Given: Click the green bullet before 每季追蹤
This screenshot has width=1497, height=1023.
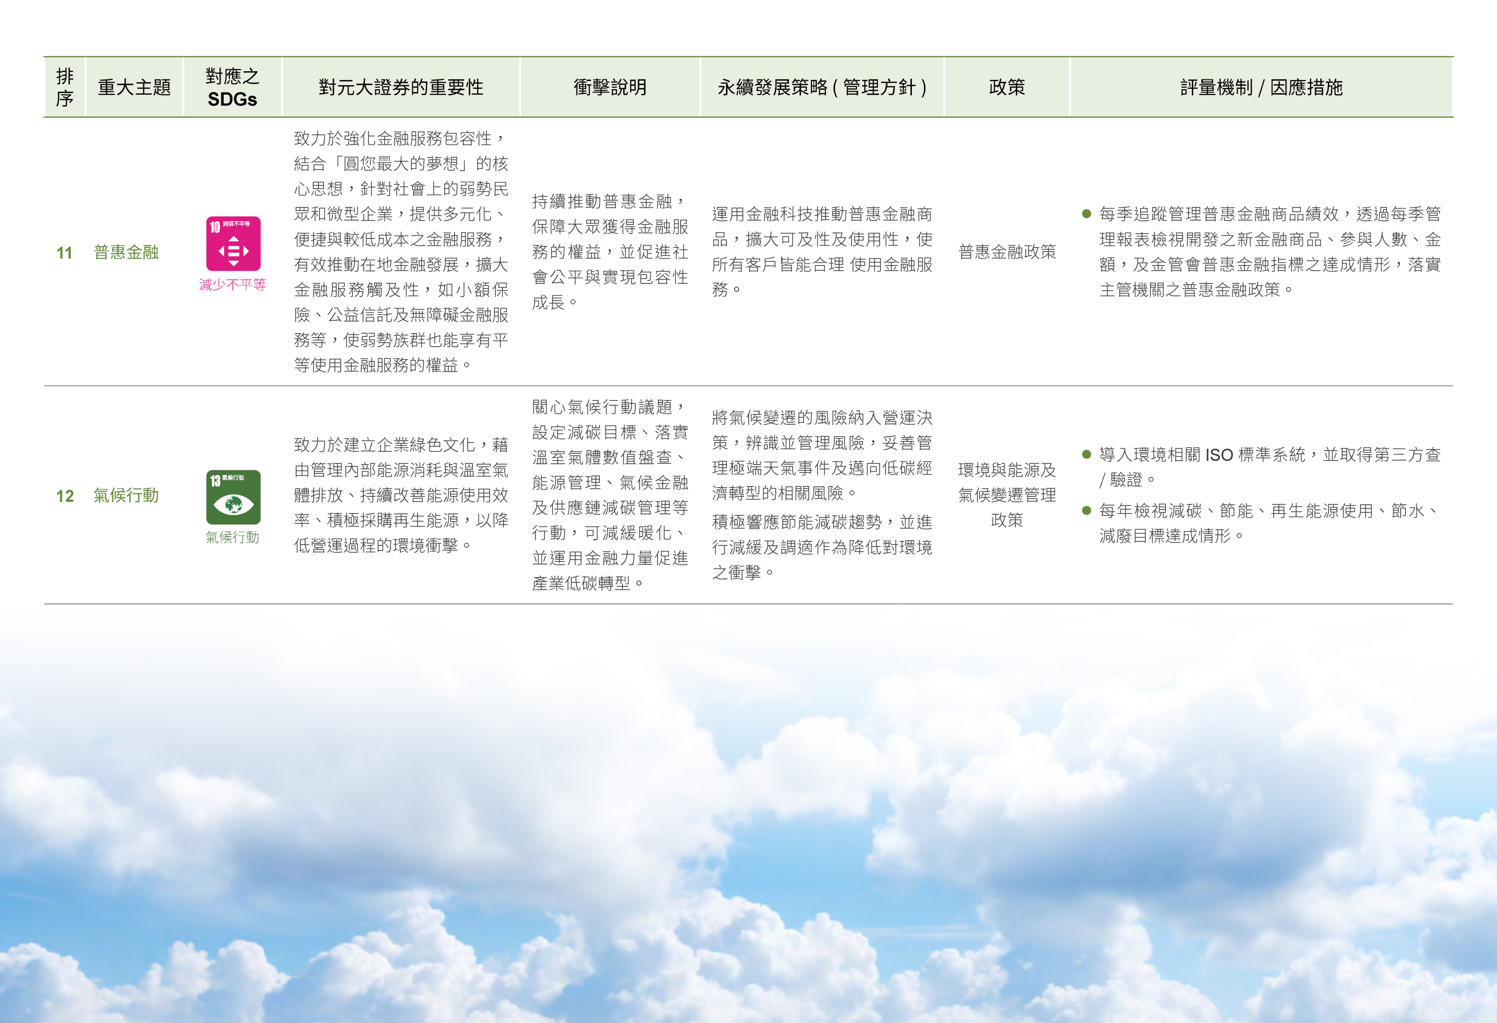Looking at the screenshot, I should 1086,214.
